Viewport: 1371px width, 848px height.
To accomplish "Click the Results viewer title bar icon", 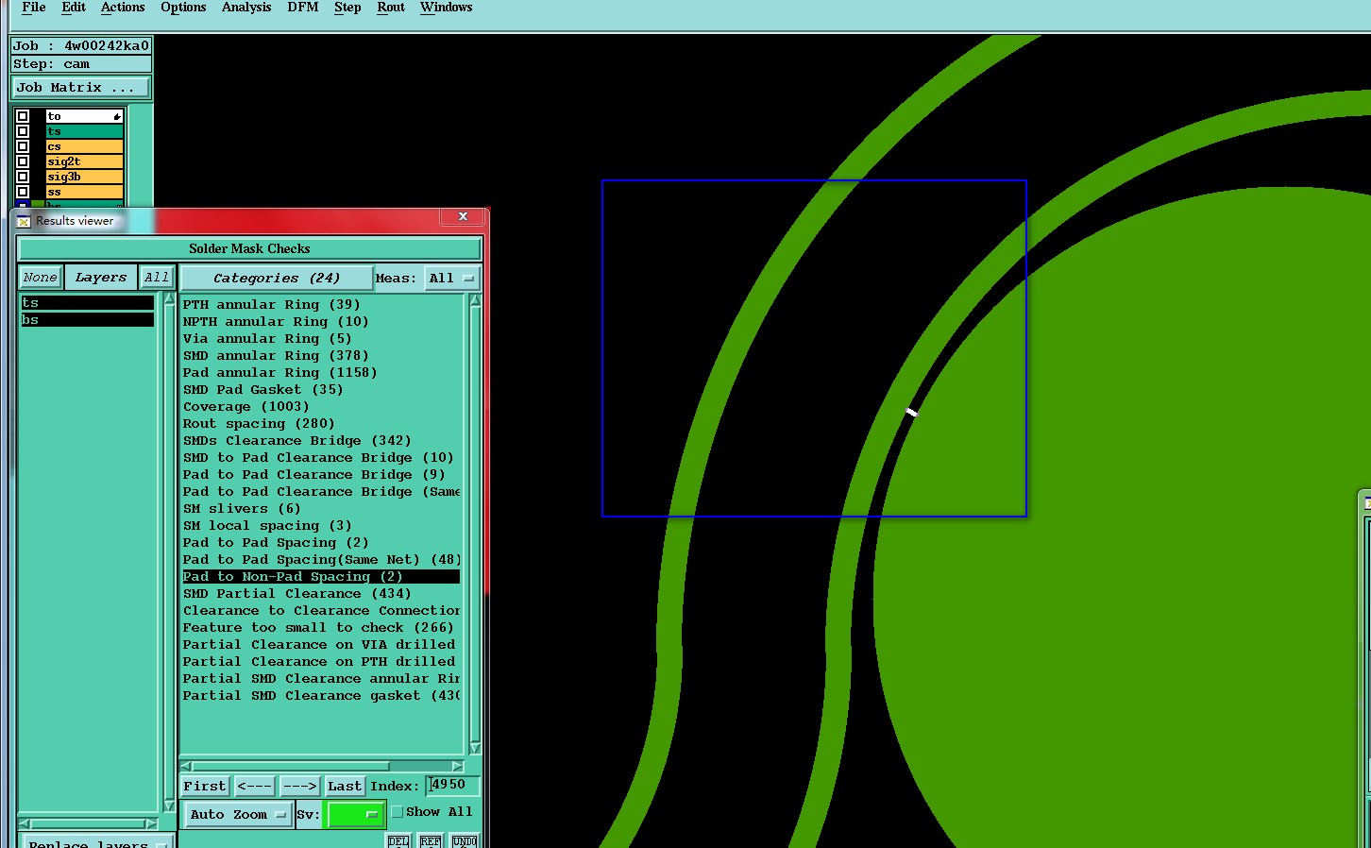I will [x=24, y=221].
